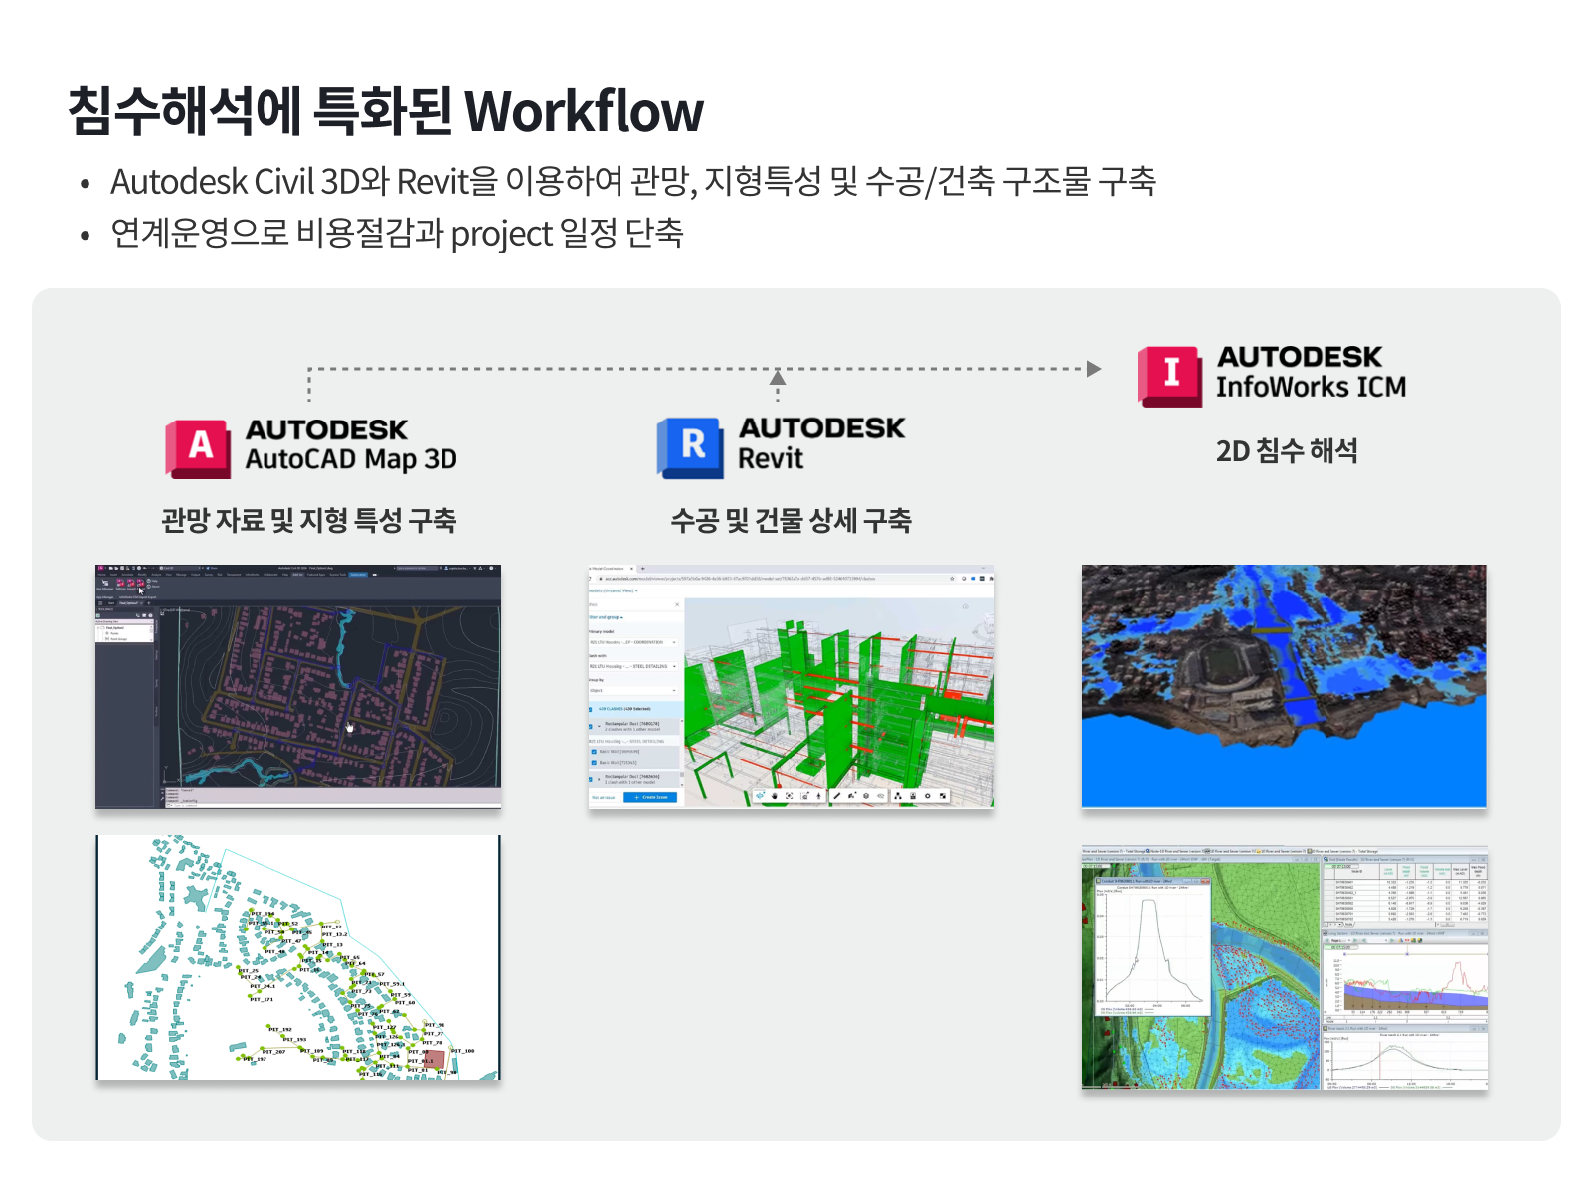
Task: Select the Point Groups item in the Toolspace tree
Action: tap(118, 639)
